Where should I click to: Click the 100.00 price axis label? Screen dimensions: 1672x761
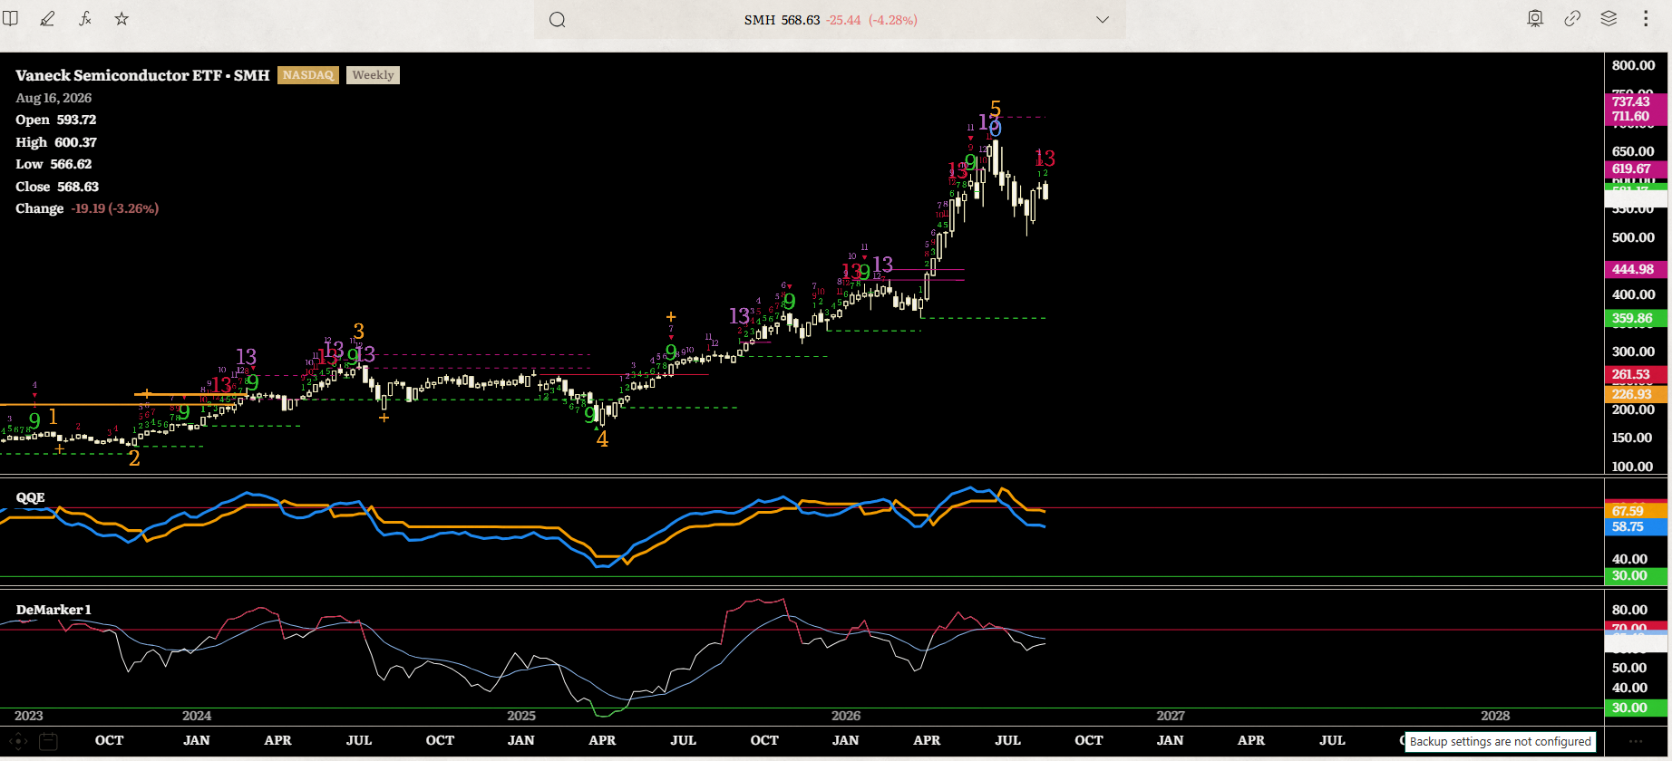(1633, 467)
